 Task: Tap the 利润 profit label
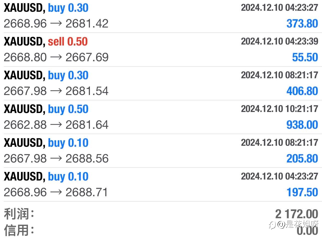tap(19, 214)
